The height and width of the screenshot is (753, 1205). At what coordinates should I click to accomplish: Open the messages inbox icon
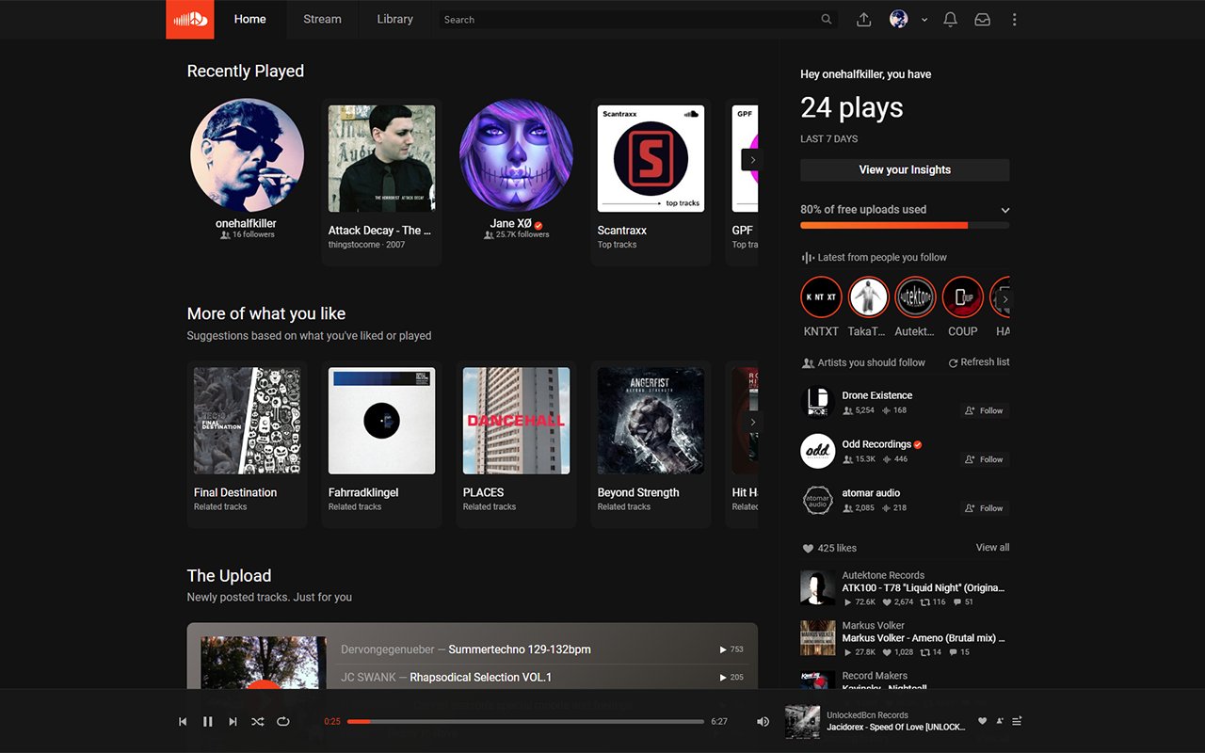[982, 19]
